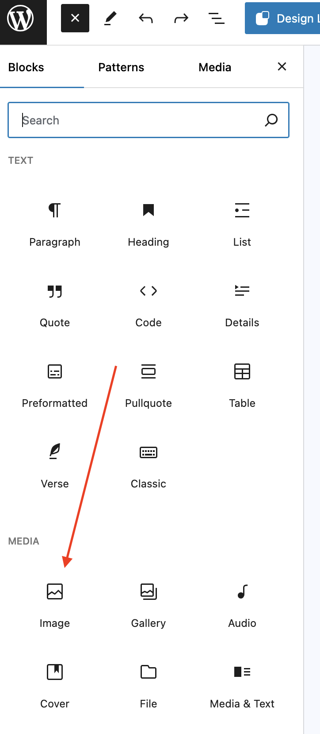This screenshot has height=734, width=320.
Task: Open the Tools pencil menu
Action: point(110,18)
